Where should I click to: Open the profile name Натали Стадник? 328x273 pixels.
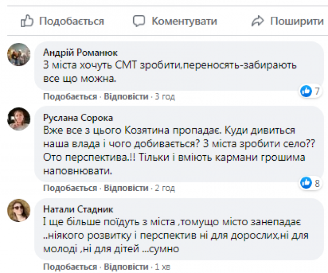(79, 210)
